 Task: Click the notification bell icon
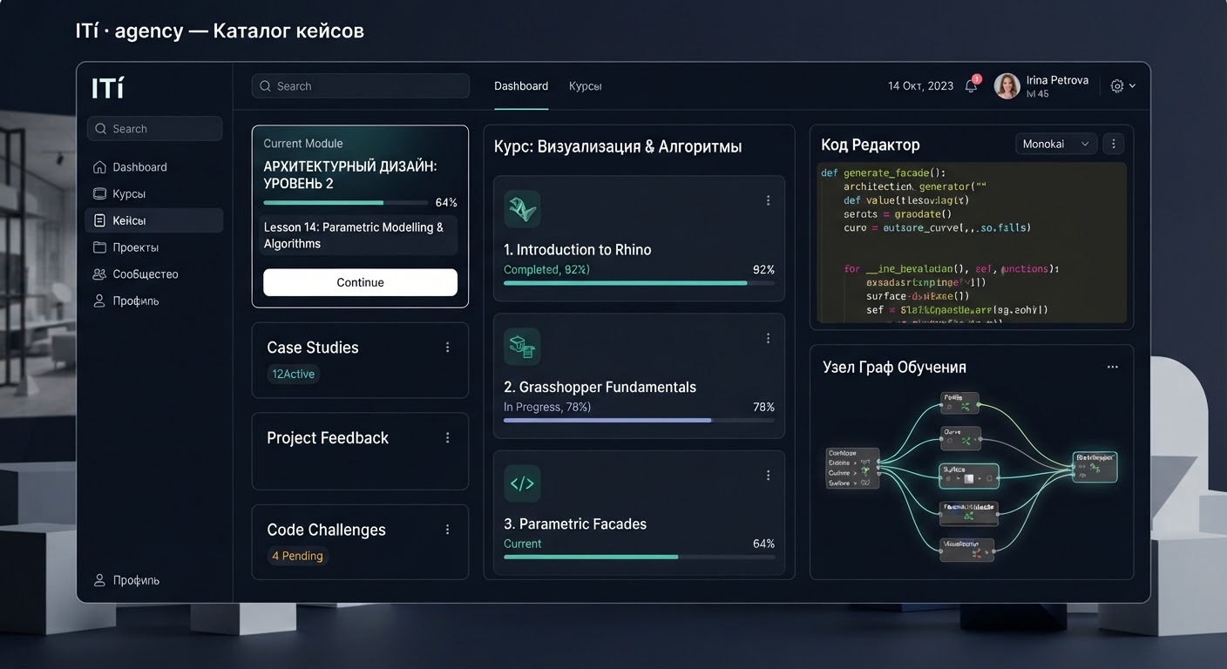pos(971,85)
